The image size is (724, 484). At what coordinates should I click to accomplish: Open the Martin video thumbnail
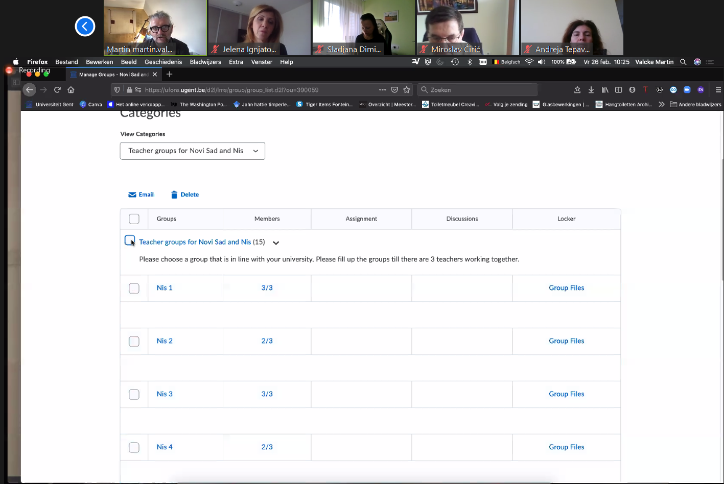[x=155, y=28]
